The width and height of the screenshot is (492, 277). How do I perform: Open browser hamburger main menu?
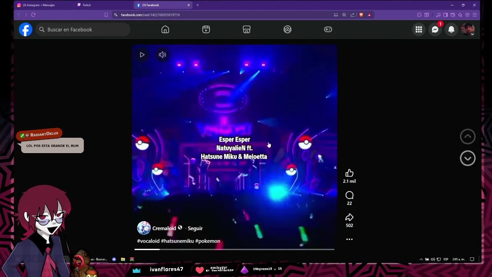click(x=475, y=15)
